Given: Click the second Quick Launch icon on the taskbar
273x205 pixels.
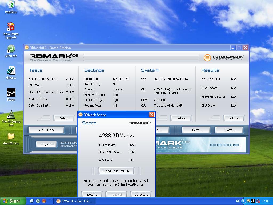Looking at the screenshot, I should pos(38,201).
